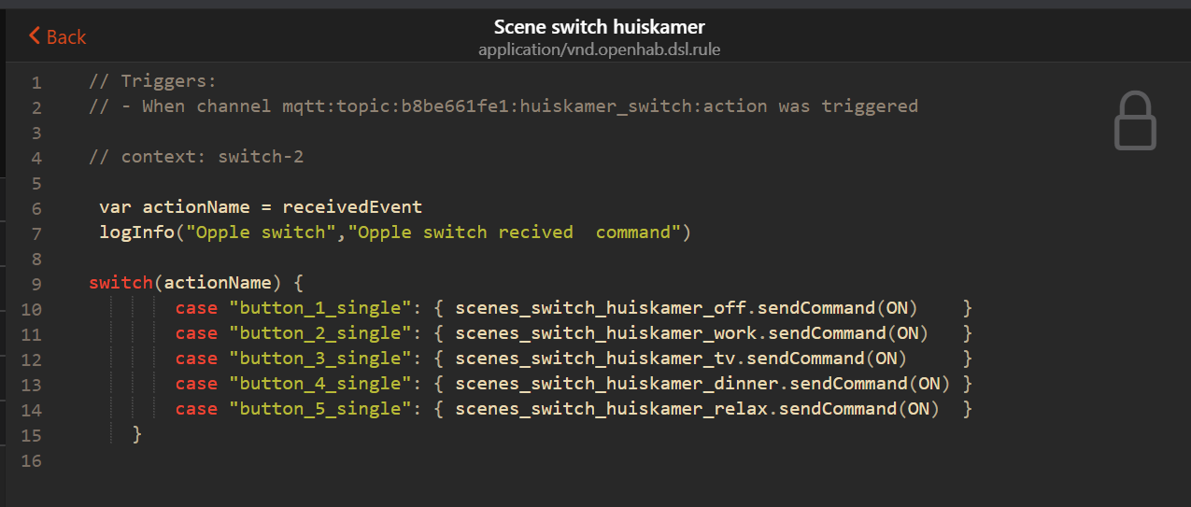
Task: Click line number 16 in gutter
Action: (x=32, y=460)
